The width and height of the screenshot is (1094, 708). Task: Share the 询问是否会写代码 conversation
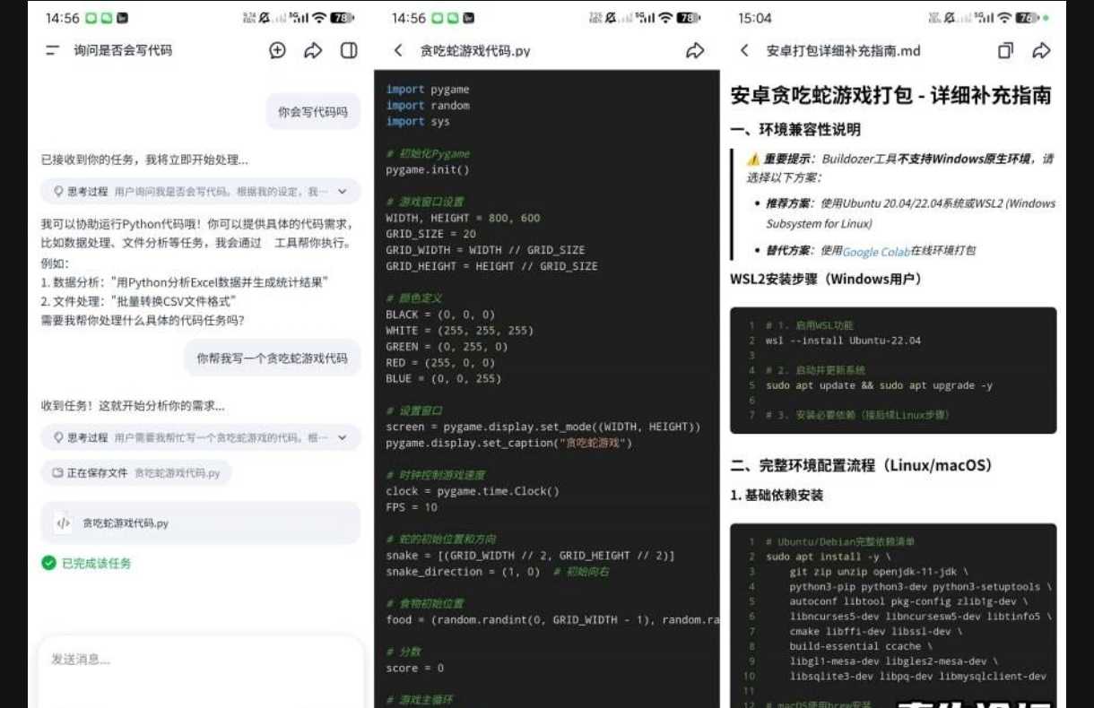coord(313,51)
